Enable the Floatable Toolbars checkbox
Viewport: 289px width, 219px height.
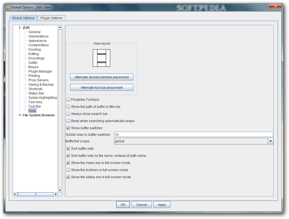[68, 100]
